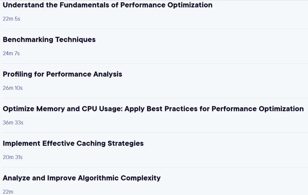Click the word Profiling in the third title
The width and height of the screenshot is (308, 195).
click(18, 74)
